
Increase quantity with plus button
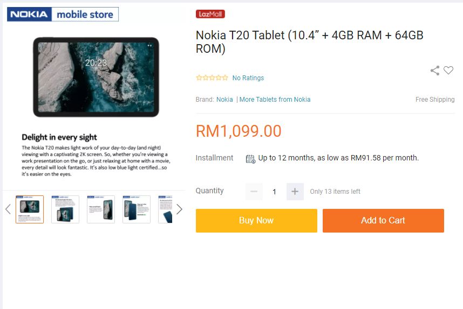pyautogui.click(x=295, y=192)
